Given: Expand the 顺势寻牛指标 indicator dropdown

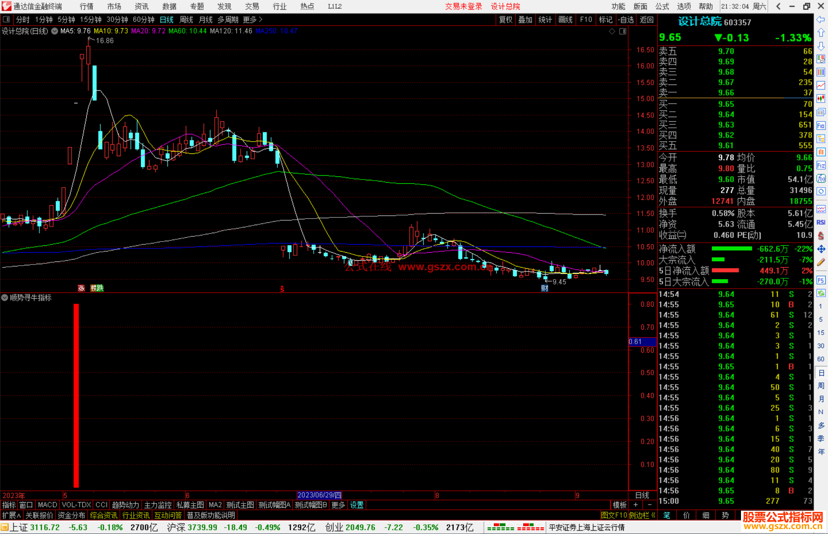Looking at the screenshot, I should (5, 297).
